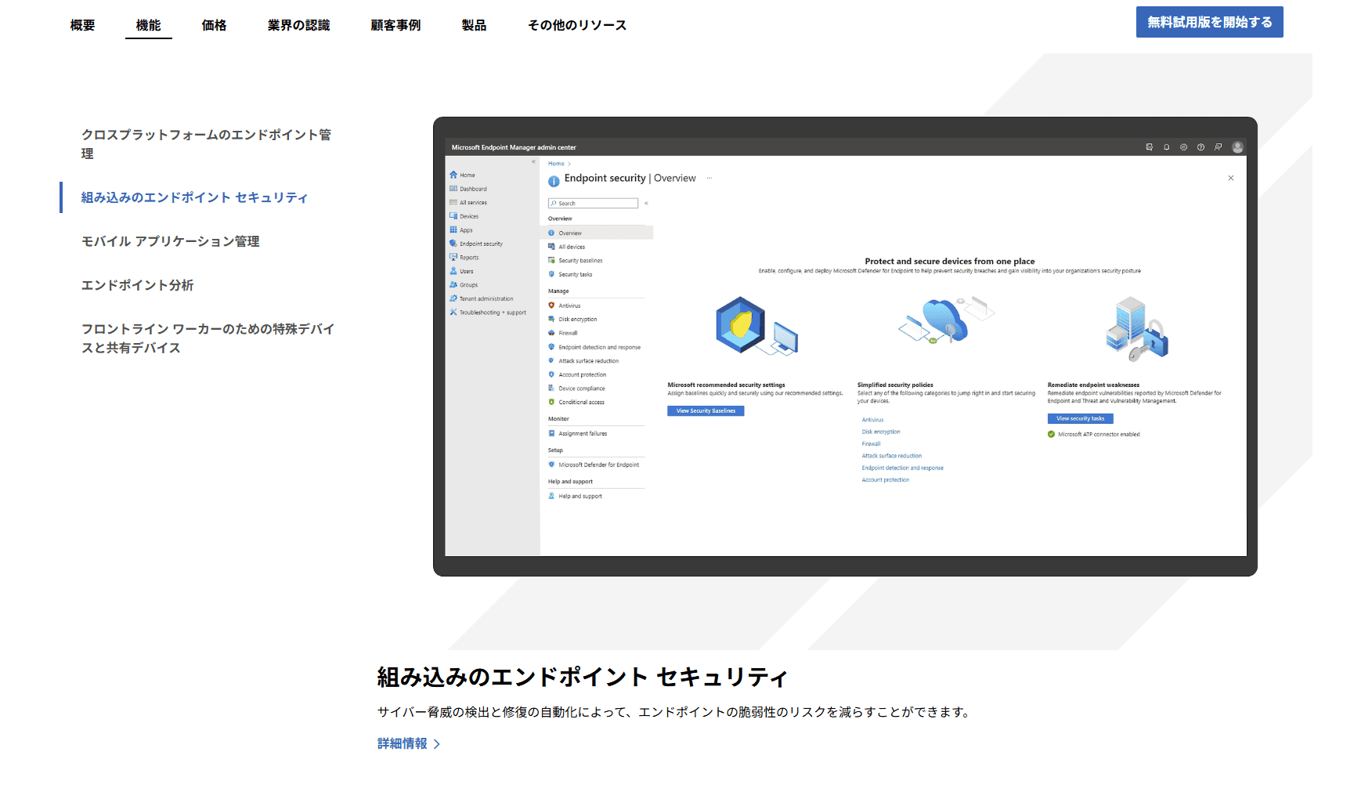Open the Reports icon in sidebar
The width and height of the screenshot is (1372, 806).
(453, 257)
